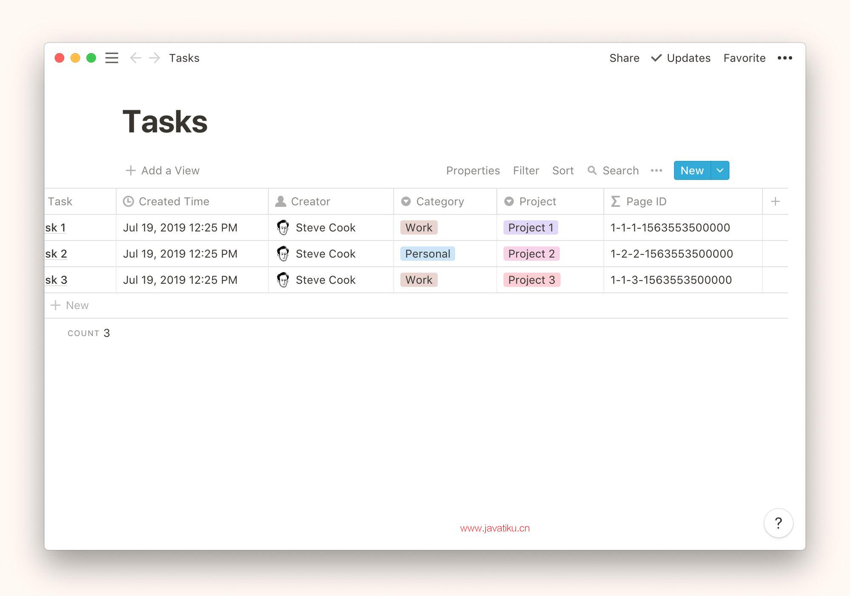This screenshot has width=850, height=596.
Task: Click Steve Cook avatar in Task 1 row
Action: pos(283,228)
